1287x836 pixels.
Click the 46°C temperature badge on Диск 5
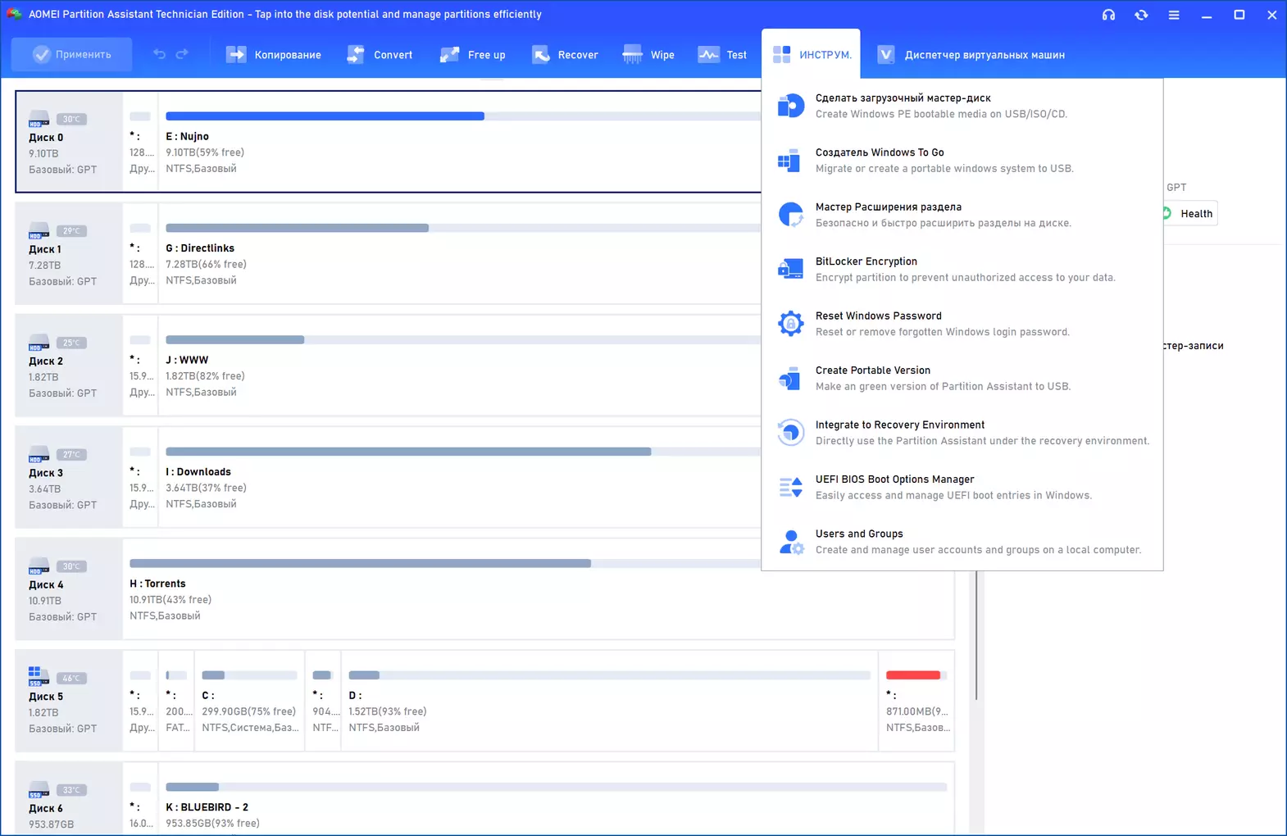71,678
